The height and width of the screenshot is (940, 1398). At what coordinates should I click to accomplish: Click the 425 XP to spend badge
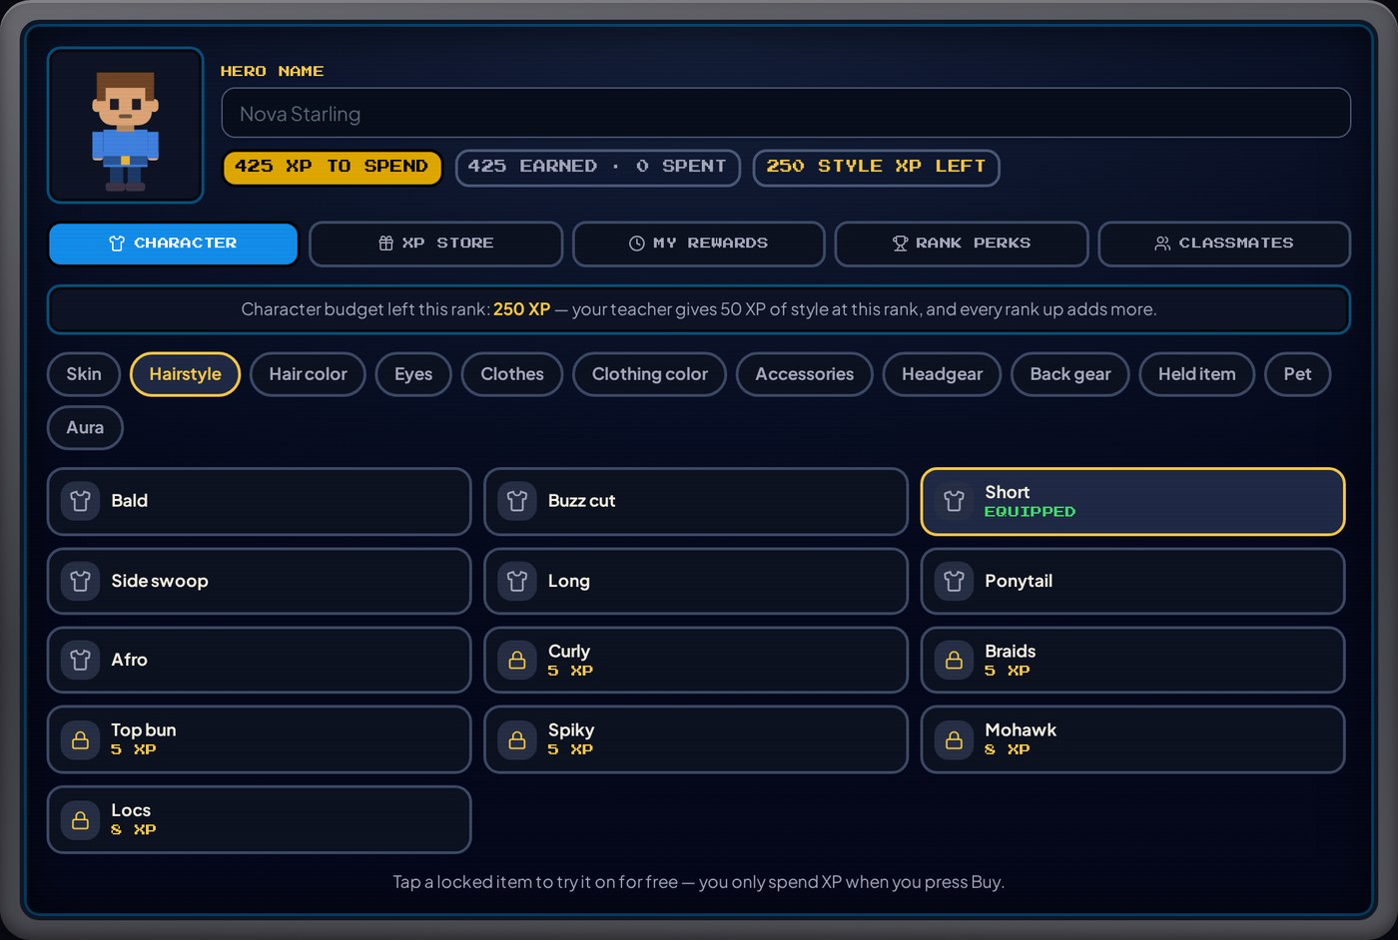(332, 167)
